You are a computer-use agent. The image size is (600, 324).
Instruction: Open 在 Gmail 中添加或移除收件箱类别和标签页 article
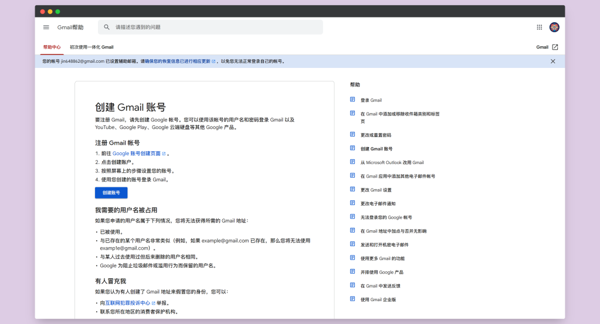pyautogui.click(x=400, y=117)
